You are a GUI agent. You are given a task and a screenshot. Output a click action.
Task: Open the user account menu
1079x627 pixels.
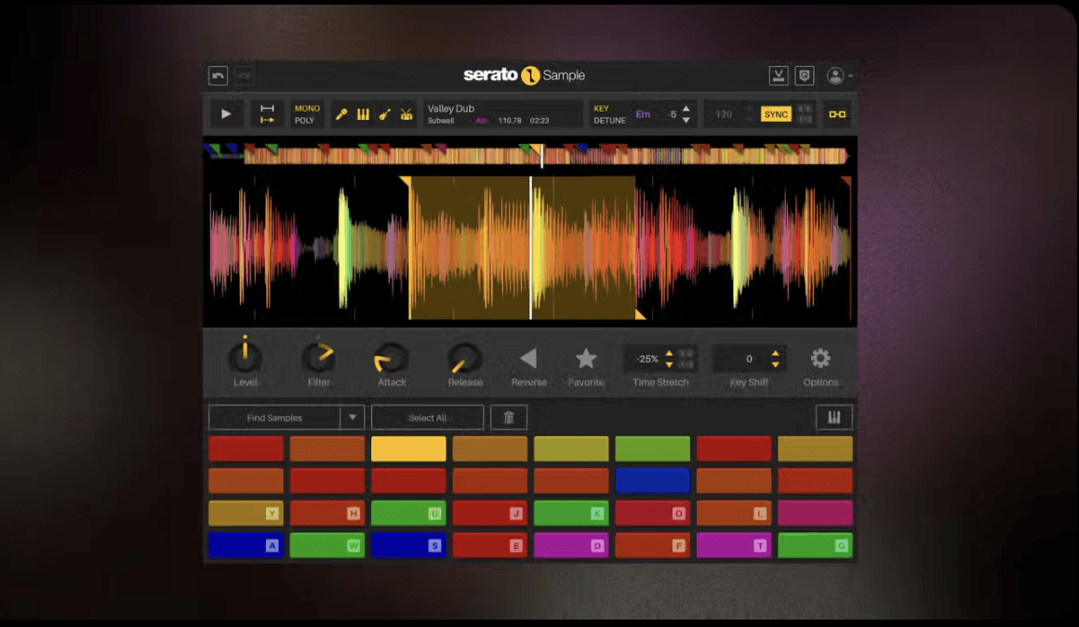click(x=838, y=75)
